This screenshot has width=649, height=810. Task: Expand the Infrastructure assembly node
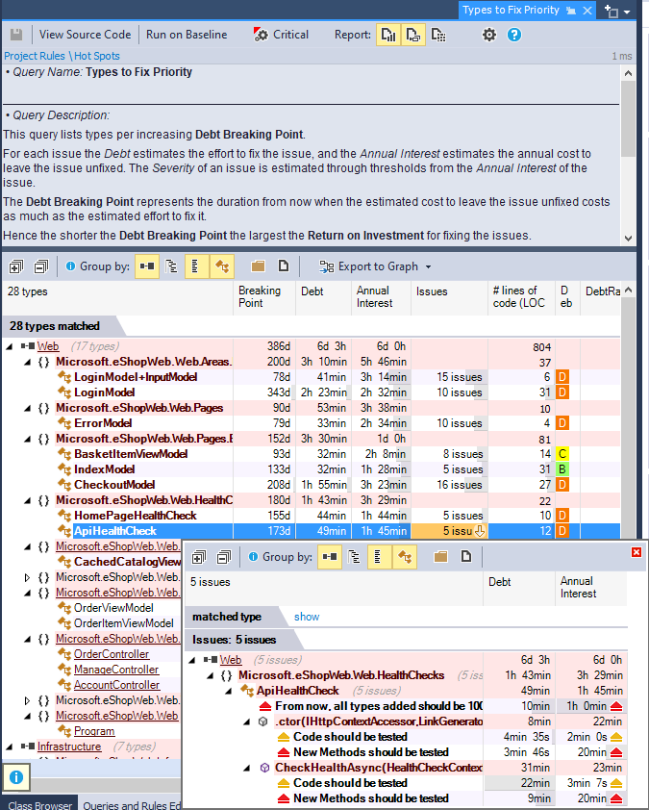coord(9,747)
